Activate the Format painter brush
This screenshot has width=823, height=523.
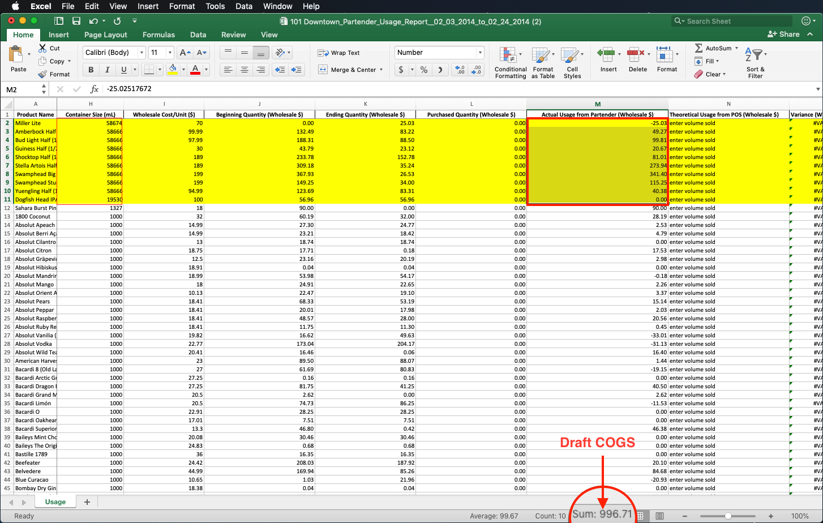(42, 74)
